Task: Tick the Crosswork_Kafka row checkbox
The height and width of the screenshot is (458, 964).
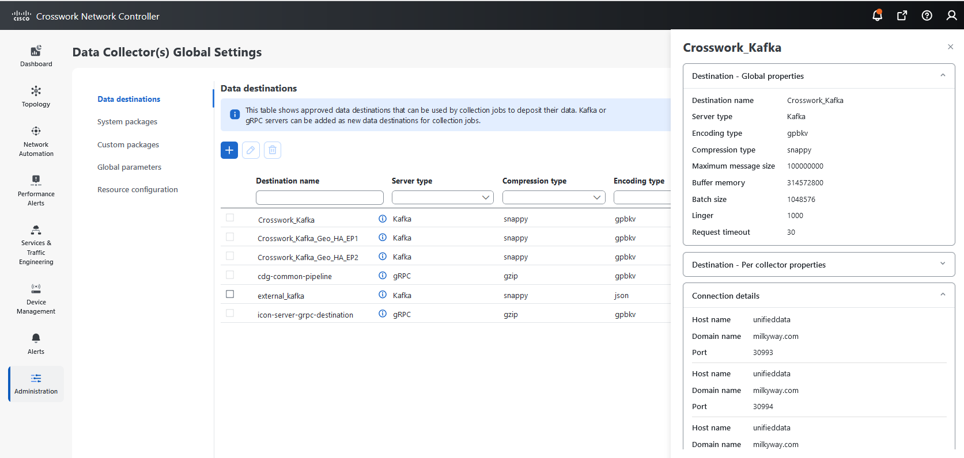Action: point(230,218)
